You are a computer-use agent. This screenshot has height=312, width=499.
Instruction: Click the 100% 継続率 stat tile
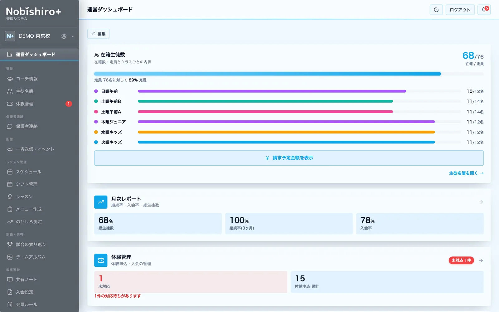289,224
